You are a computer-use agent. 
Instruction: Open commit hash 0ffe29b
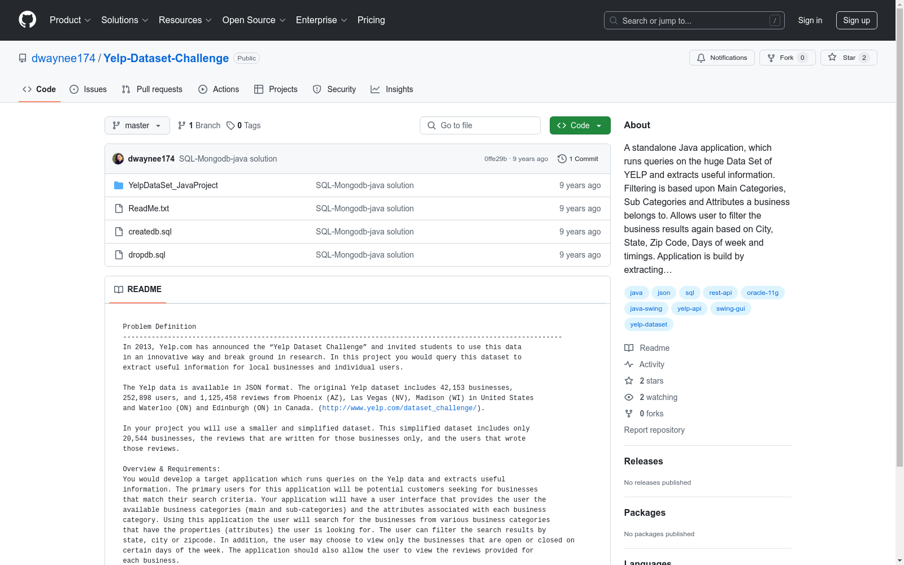pyautogui.click(x=496, y=159)
